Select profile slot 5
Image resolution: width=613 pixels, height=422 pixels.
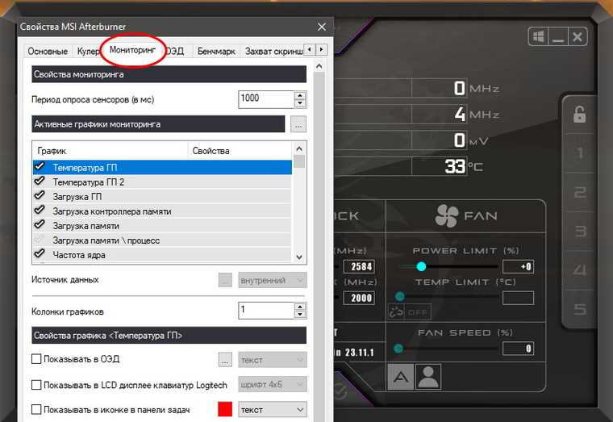[579, 309]
